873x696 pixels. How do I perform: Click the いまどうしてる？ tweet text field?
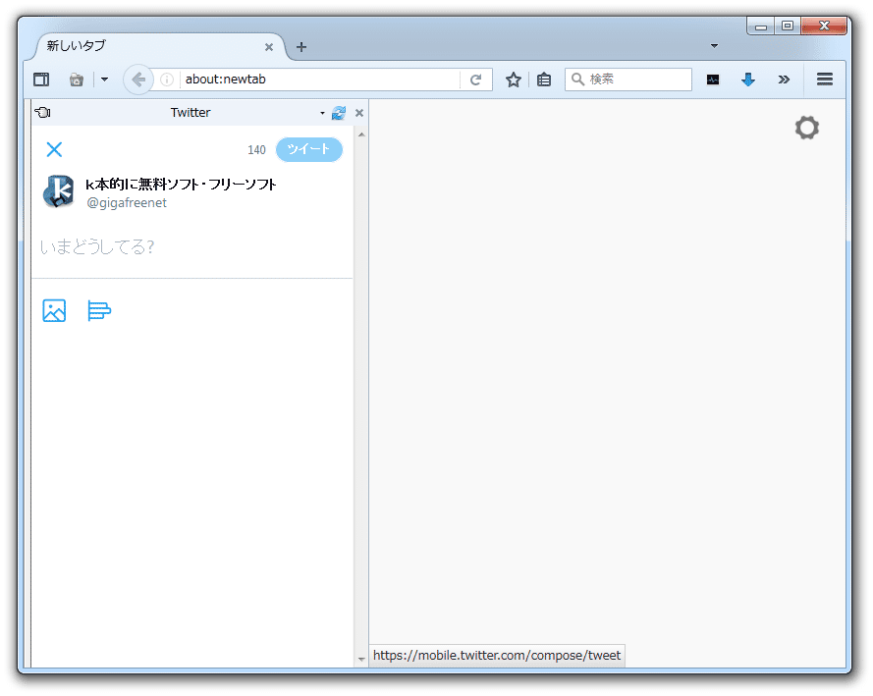click(x=192, y=246)
